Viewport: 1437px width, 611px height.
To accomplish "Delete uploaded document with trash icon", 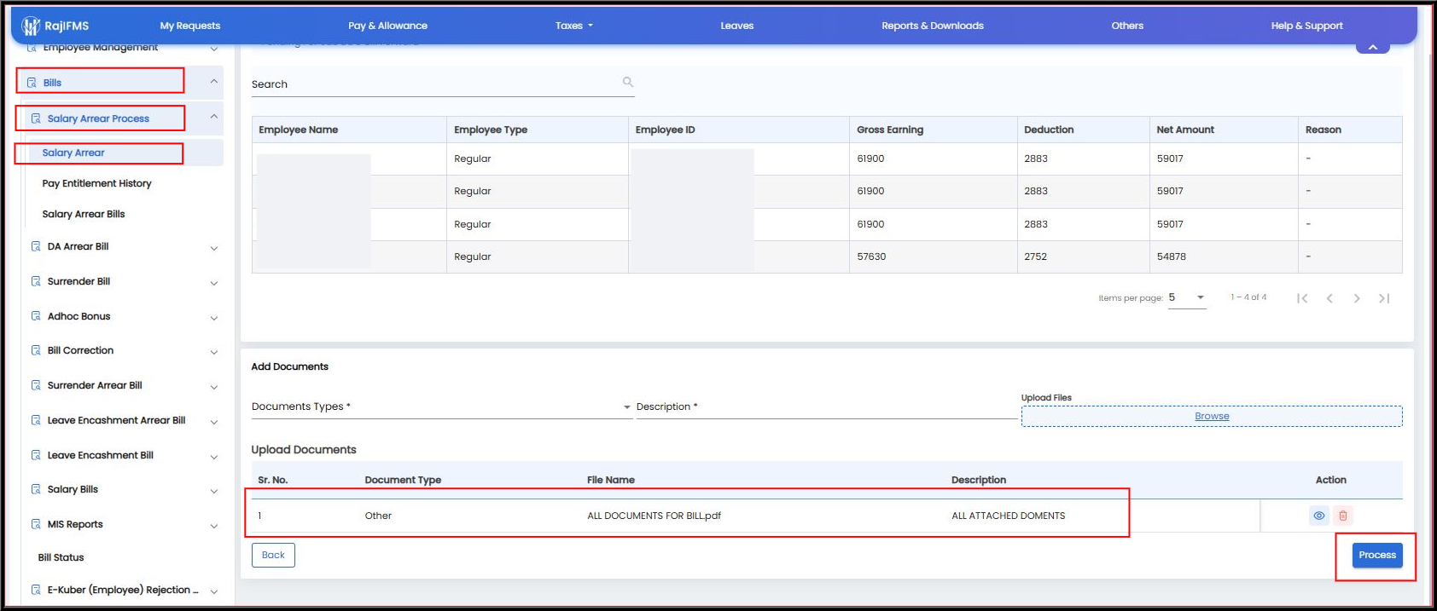I will [1343, 516].
